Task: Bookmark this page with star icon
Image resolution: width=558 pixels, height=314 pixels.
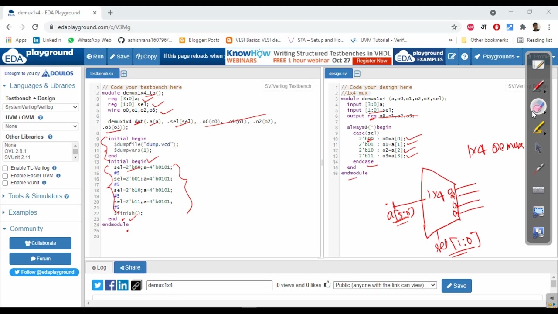Action: [454, 27]
